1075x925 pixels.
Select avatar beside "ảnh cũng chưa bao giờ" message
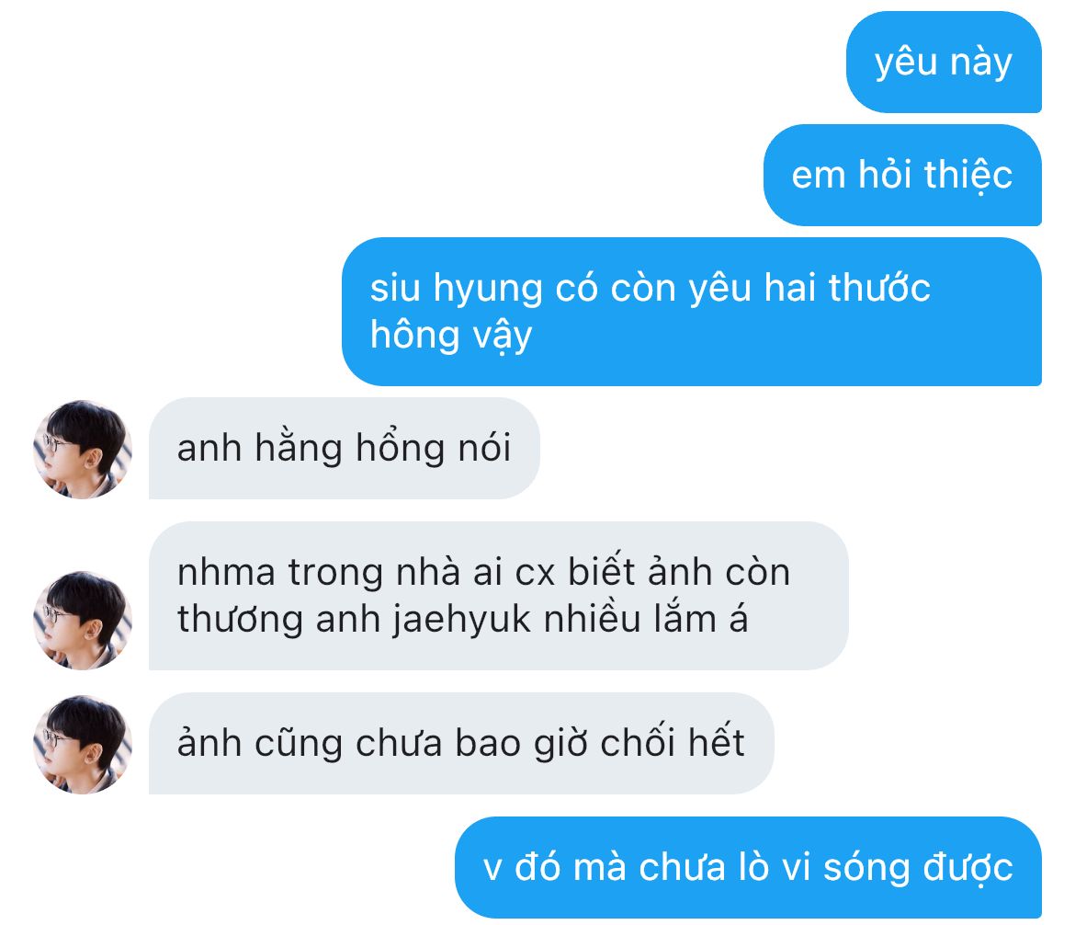[x=83, y=745]
